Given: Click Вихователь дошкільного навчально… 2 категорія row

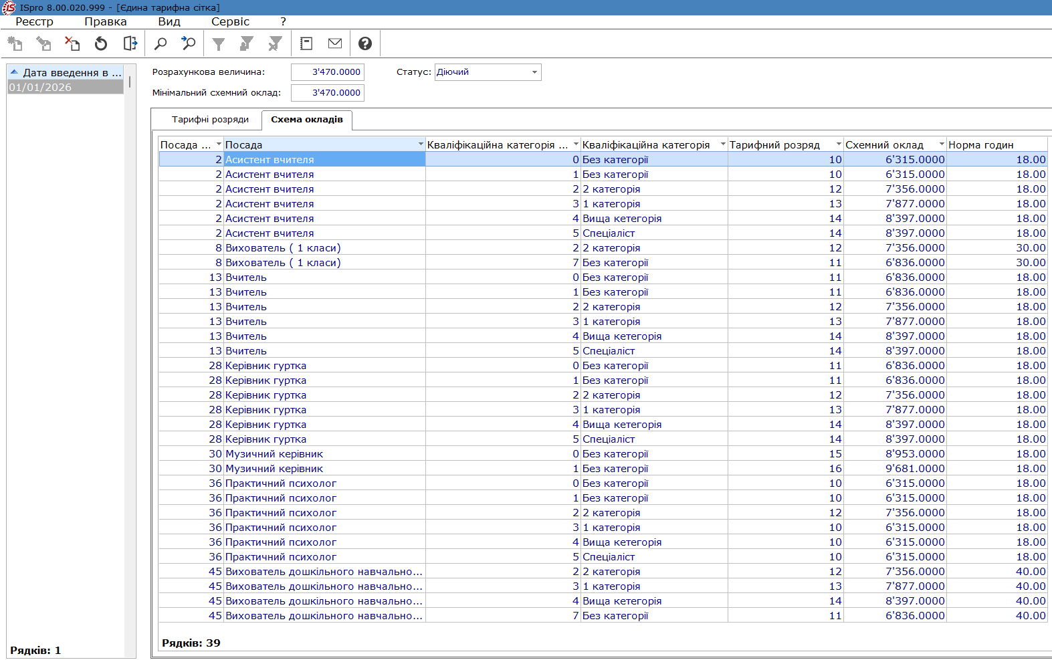Looking at the screenshot, I should (x=603, y=572).
